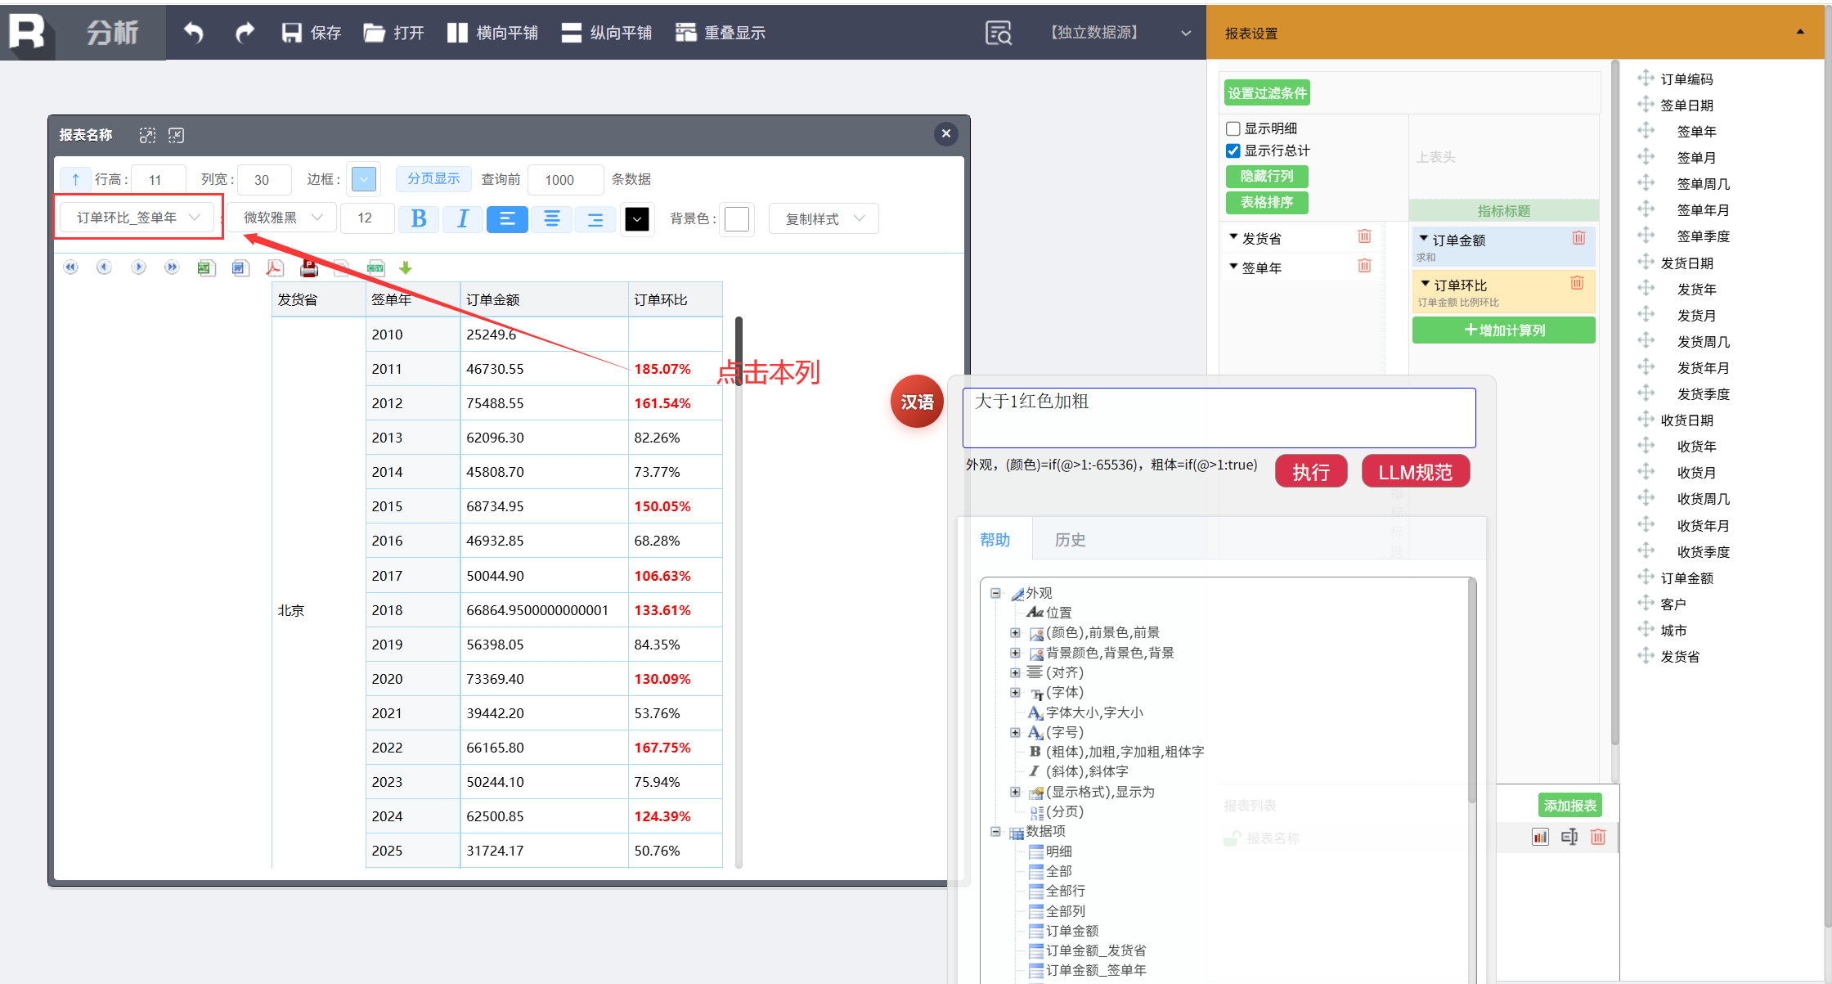Switch to the 历史 tab
Screen dimensions: 1832x984
[1069, 540]
